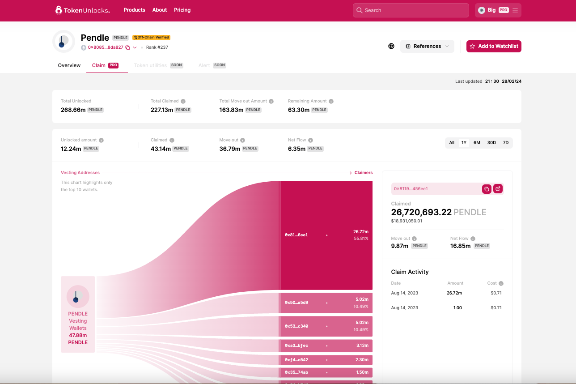
Task: Select the 30D time range
Action: point(491,143)
